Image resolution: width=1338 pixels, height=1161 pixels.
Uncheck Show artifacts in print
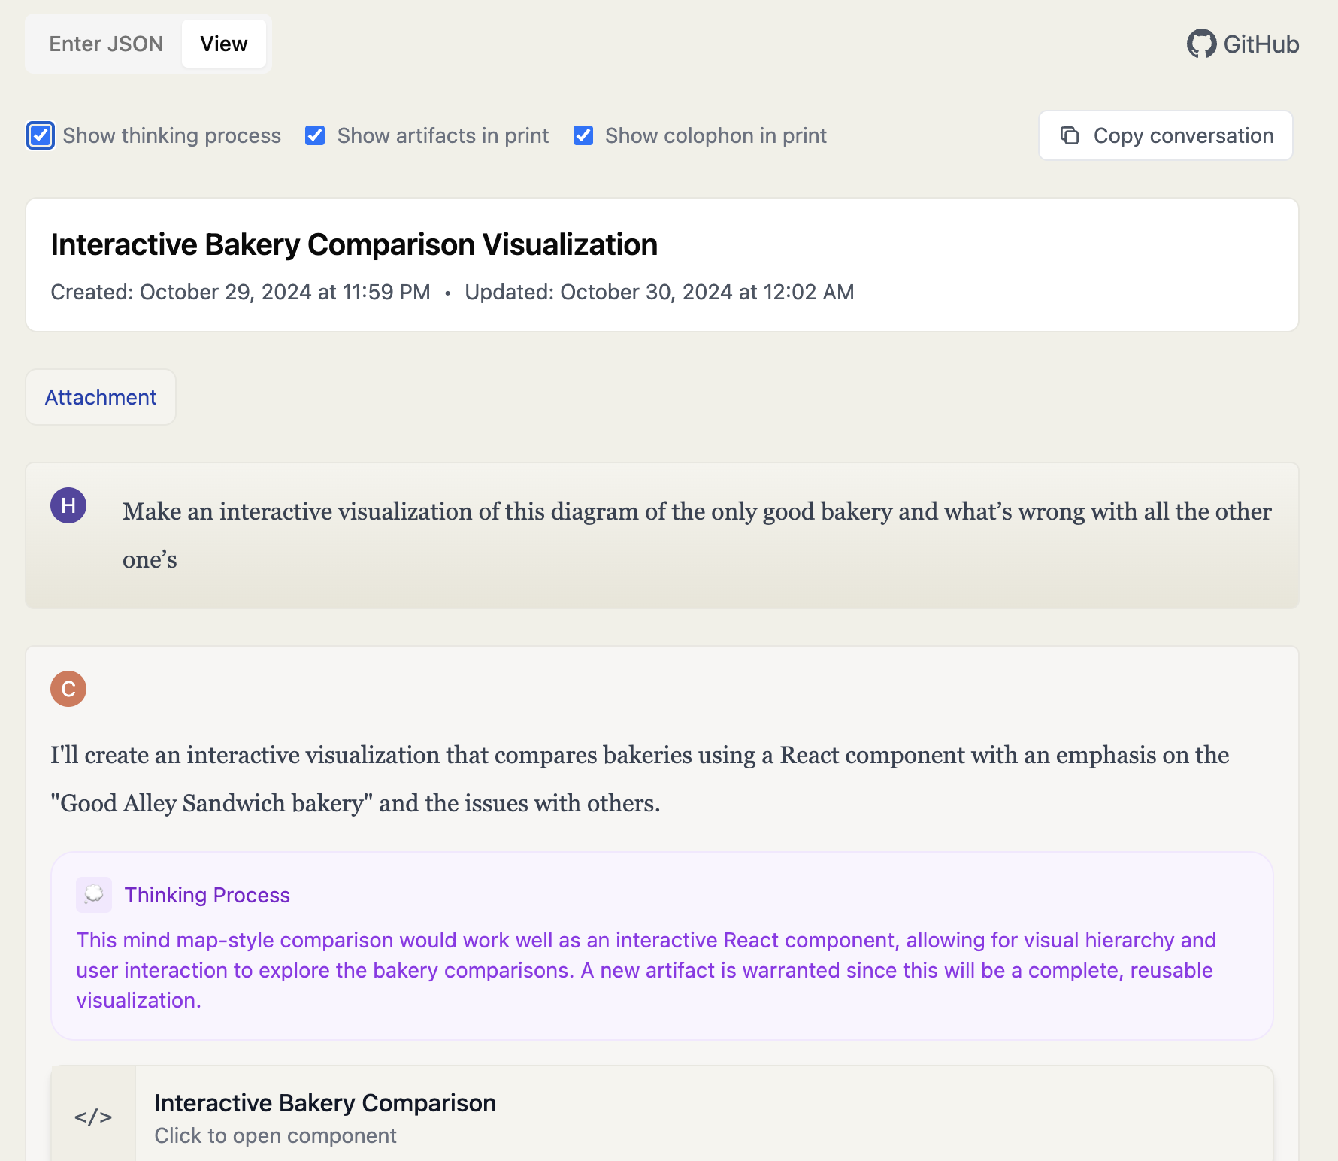coord(315,135)
